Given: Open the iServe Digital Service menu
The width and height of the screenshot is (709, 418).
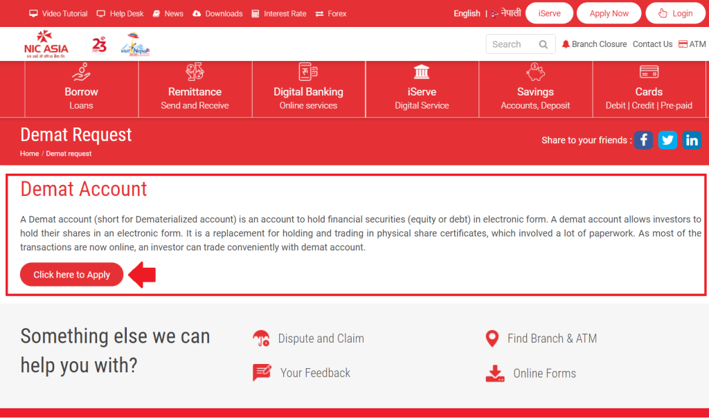Looking at the screenshot, I should (x=422, y=89).
